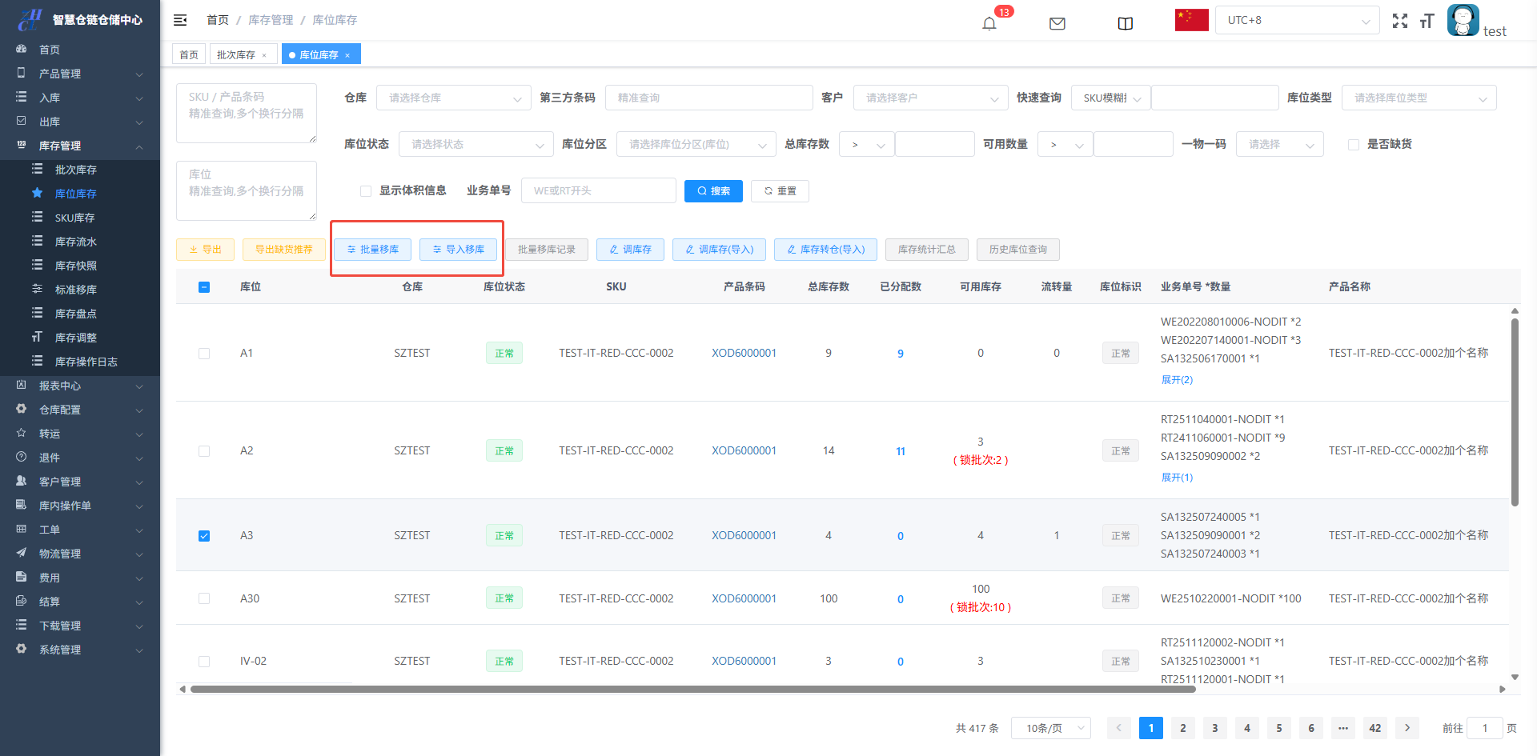This screenshot has width=1537, height=756.
Task: Click the test user avatar
Action: [x=1463, y=20]
